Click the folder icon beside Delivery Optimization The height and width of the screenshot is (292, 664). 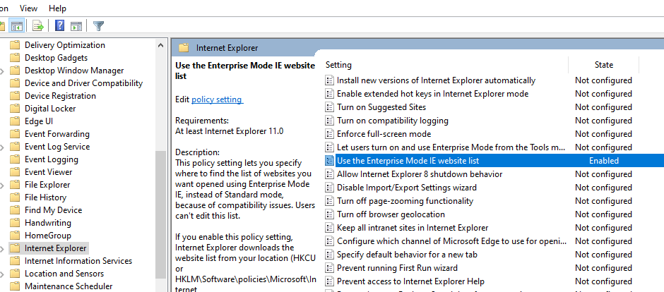[16, 45]
